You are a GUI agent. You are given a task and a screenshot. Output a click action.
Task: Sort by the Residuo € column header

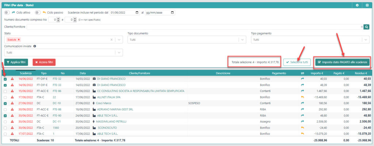361,73
